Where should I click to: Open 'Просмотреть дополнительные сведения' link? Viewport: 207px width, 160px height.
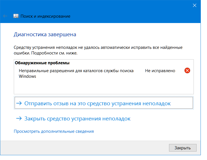(54, 131)
